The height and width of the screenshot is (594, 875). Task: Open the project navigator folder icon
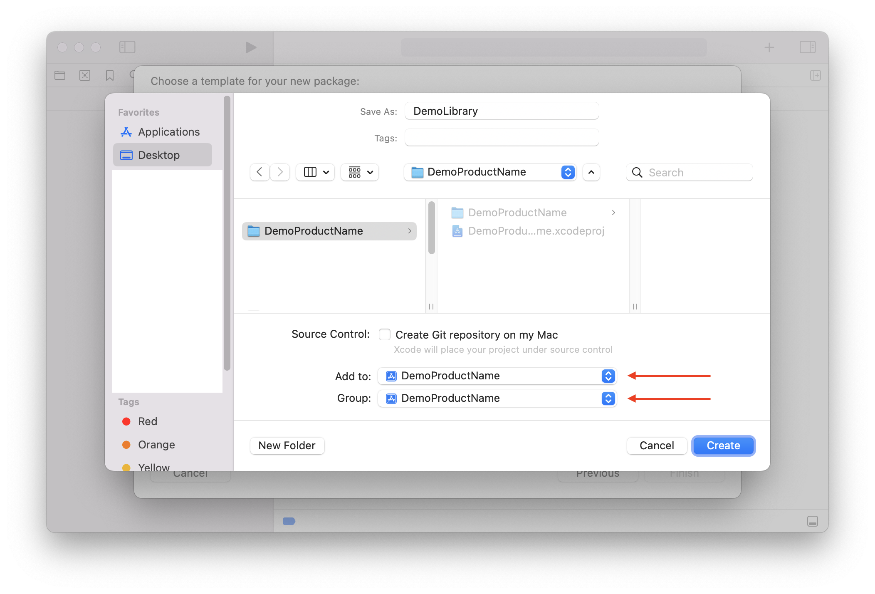[60, 75]
